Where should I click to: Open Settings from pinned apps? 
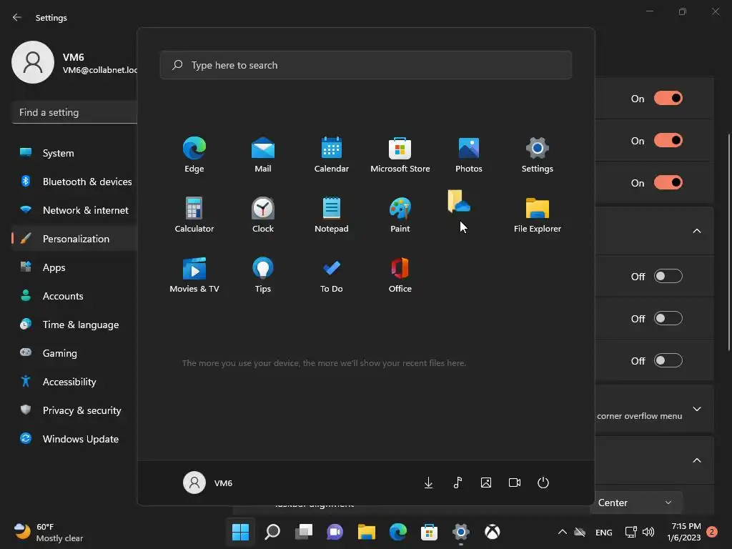pos(538,155)
